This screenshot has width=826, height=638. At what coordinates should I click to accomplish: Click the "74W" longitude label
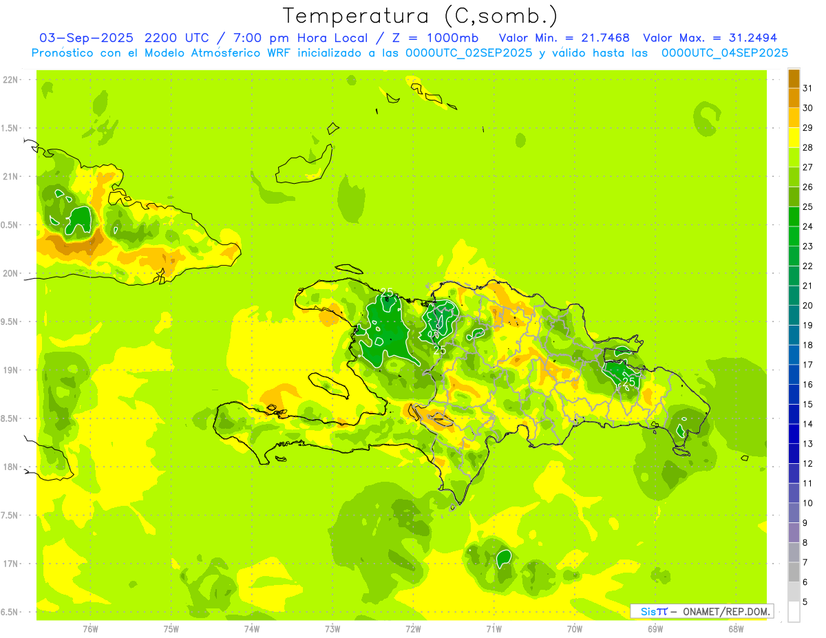click(251, 628)
